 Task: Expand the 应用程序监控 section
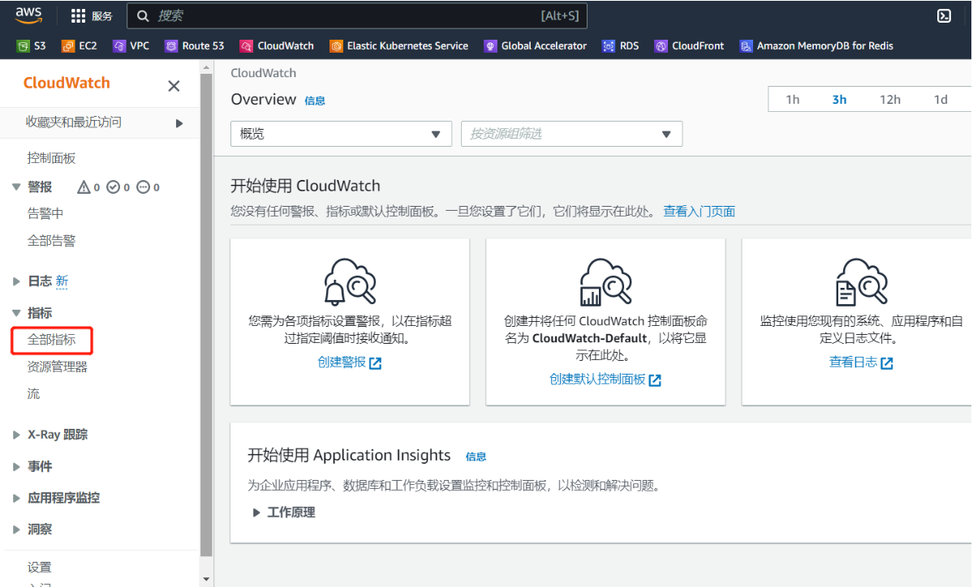(17, 499)
